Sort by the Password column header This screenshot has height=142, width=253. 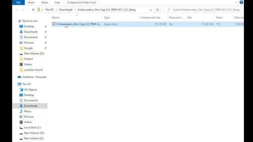[176, 17]
